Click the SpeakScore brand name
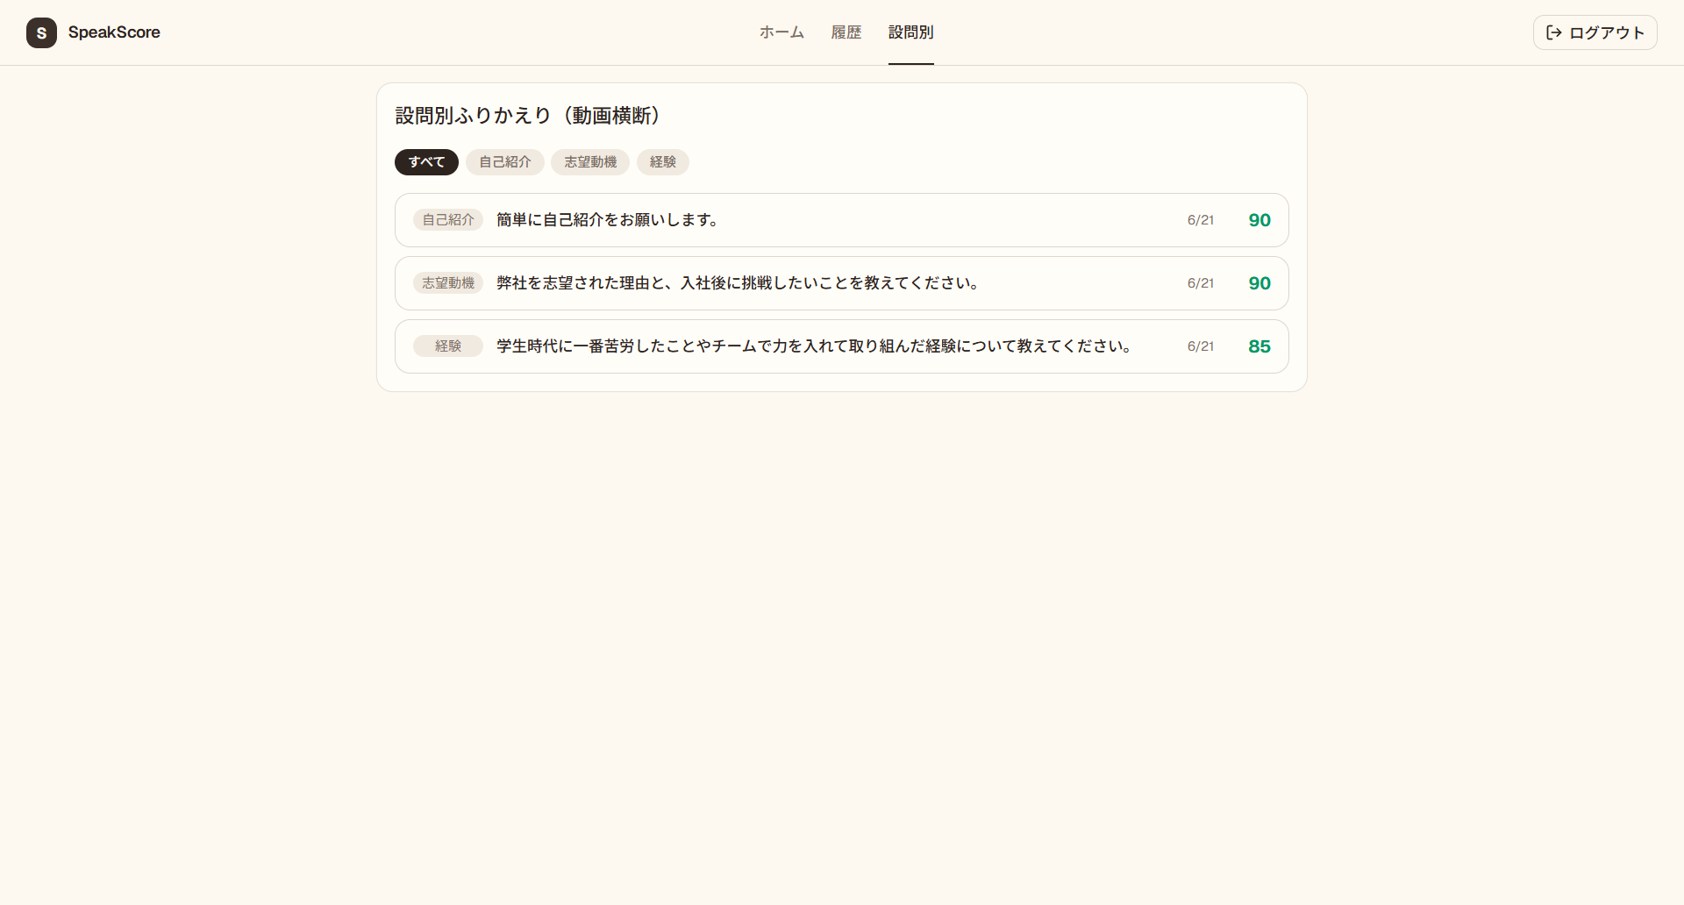 pos(114,32)
